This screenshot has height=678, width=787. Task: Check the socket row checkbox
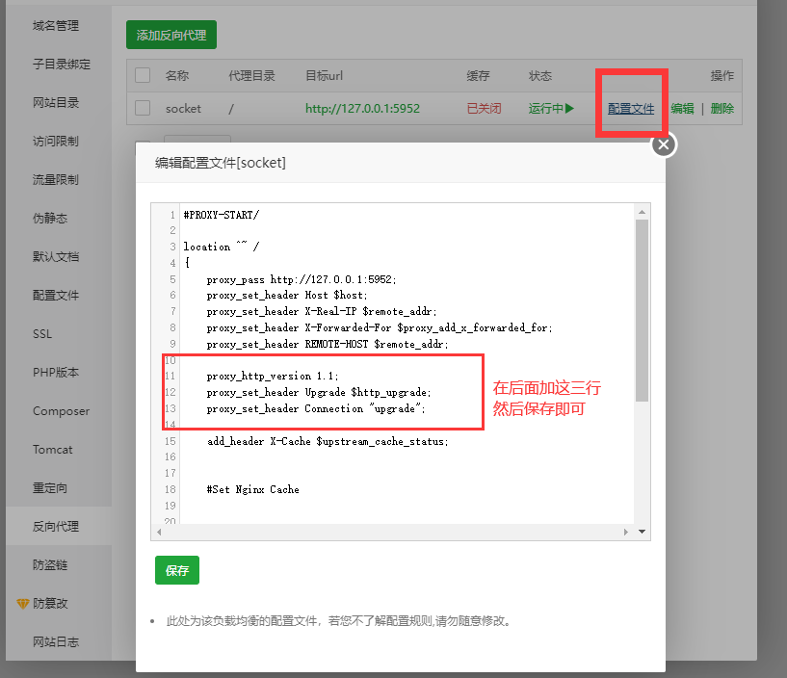(143, 108)
